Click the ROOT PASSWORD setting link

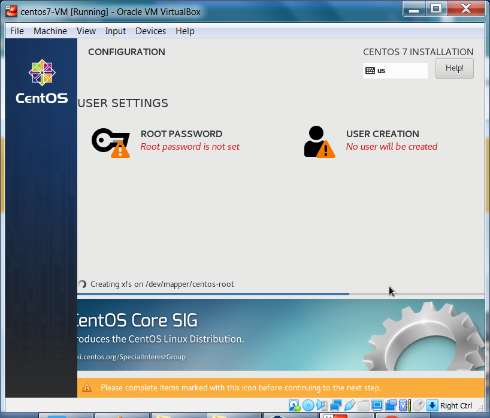tap(182, 134)
